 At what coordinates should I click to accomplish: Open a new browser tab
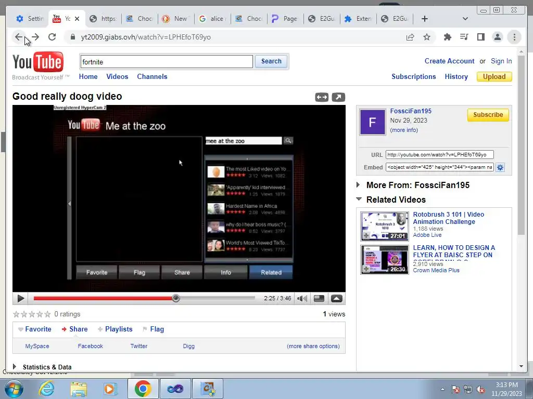pos(425,19)
